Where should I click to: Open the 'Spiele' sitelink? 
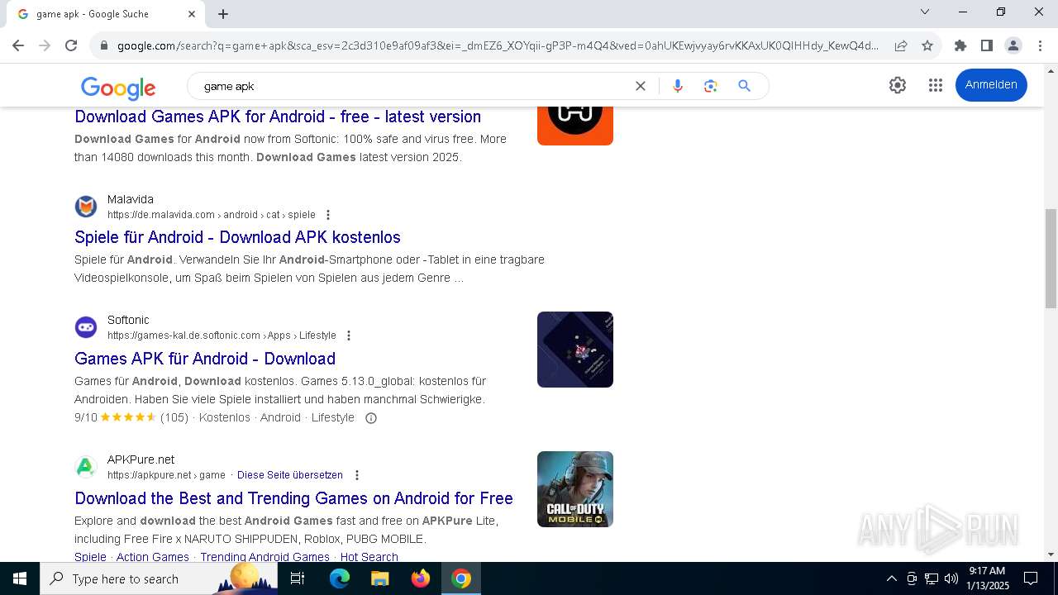(90, 557)
